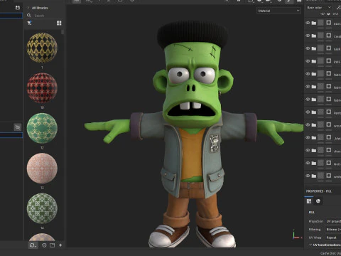
Task: Click the mask icon of white layer
Action: pos(328,176)
